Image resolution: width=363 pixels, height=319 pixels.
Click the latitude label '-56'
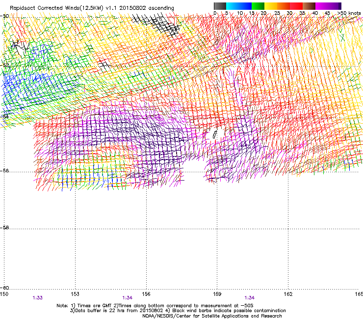click(4, 171)
